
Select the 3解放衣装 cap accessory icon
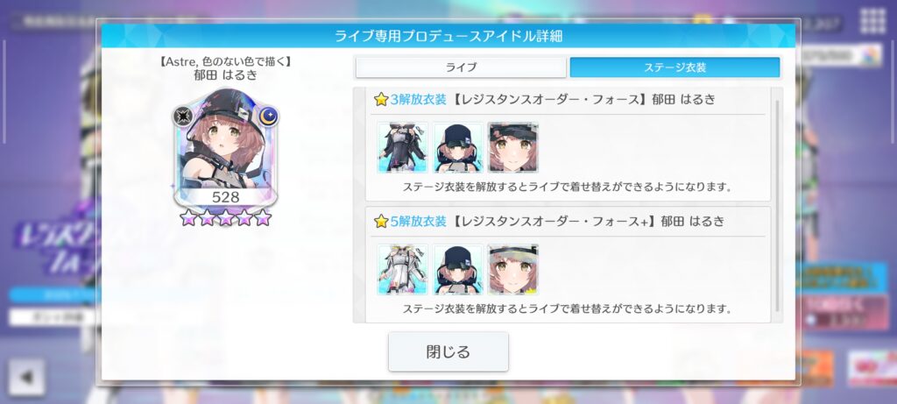[457, 147]
